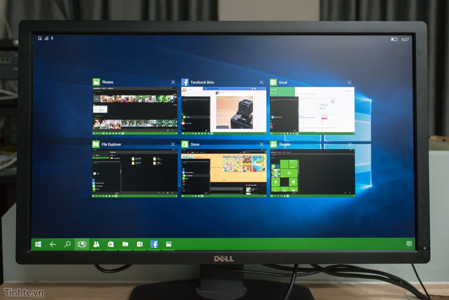Click the battery indicator in the status bar

click(x=394, y=39)
